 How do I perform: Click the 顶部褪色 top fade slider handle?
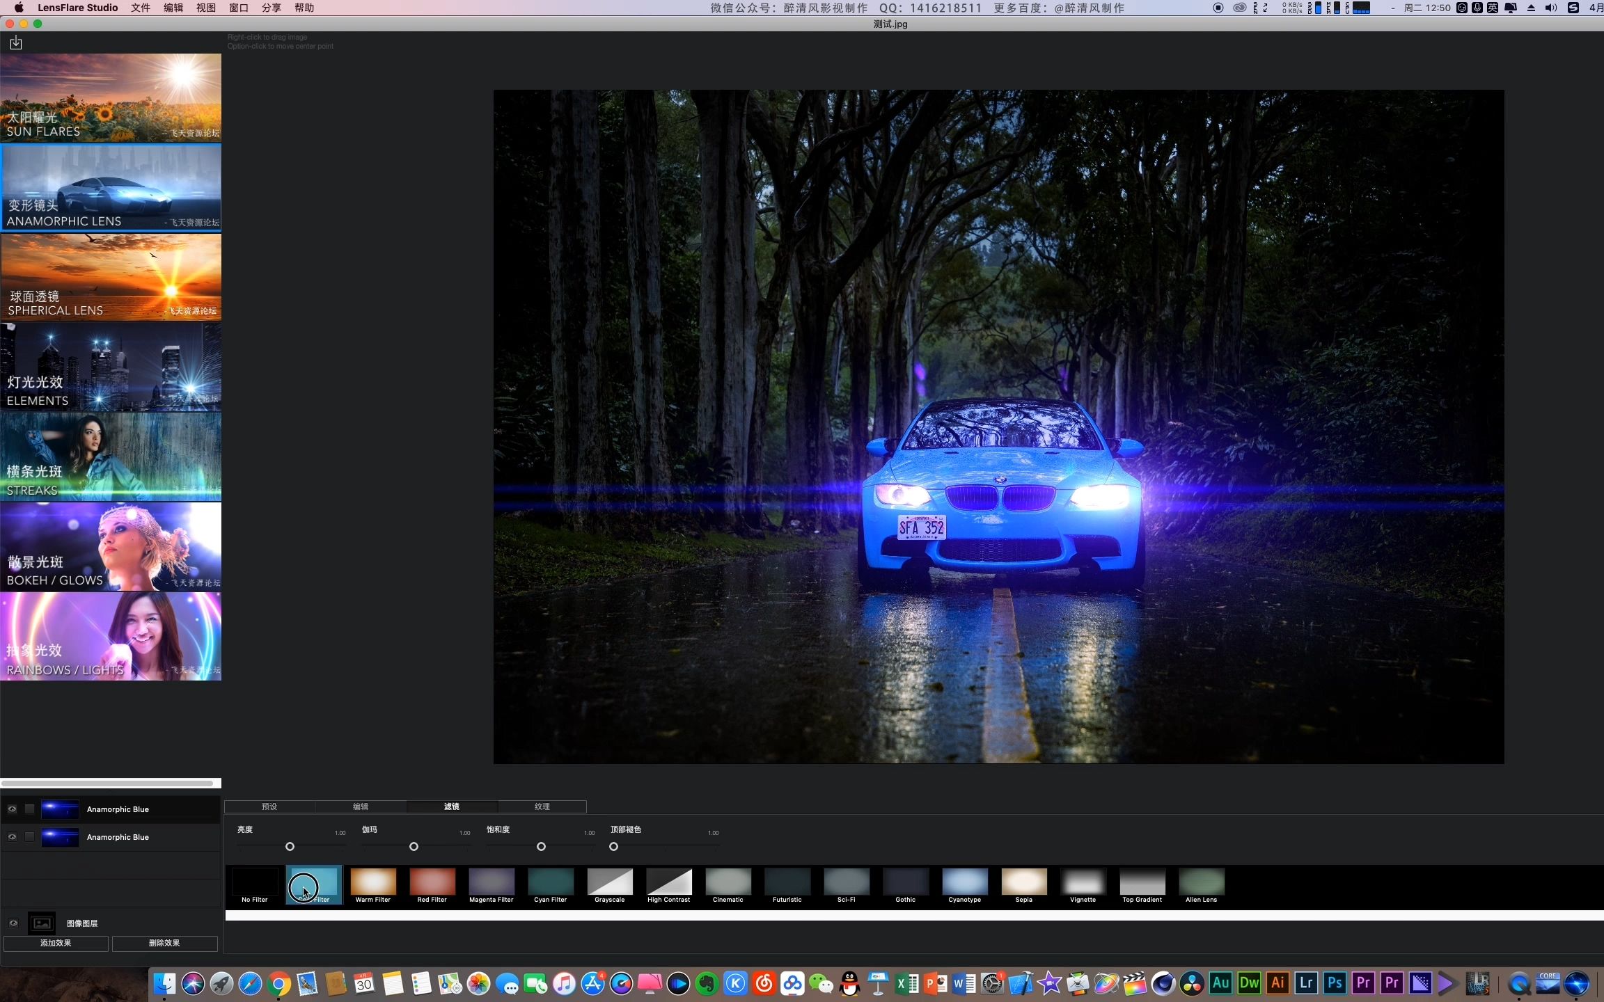613,847
